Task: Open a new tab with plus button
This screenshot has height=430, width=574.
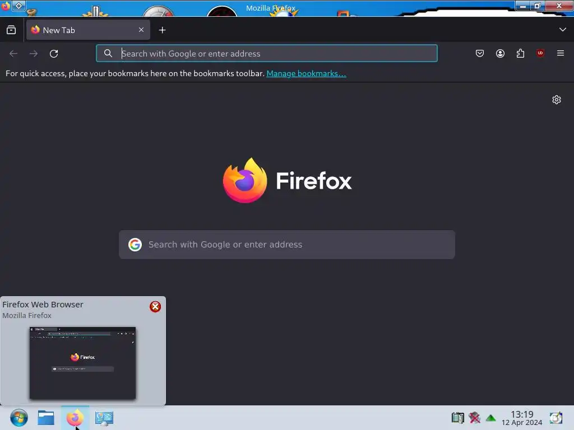Action: (x=162, y=30)
